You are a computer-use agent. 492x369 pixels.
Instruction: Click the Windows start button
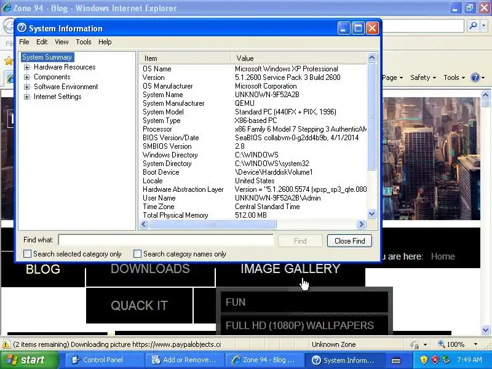pyautogui.click(x=29, y=360)
